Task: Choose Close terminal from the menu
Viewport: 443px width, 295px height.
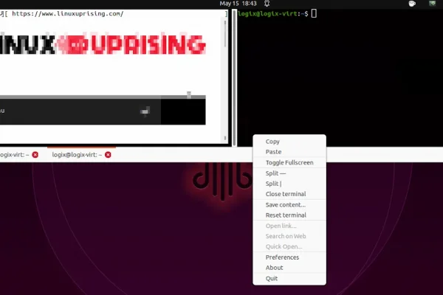Action: coord(289,194)
